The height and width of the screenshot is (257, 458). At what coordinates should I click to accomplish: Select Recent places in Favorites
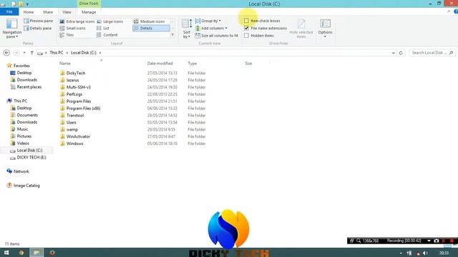[29, 87]
